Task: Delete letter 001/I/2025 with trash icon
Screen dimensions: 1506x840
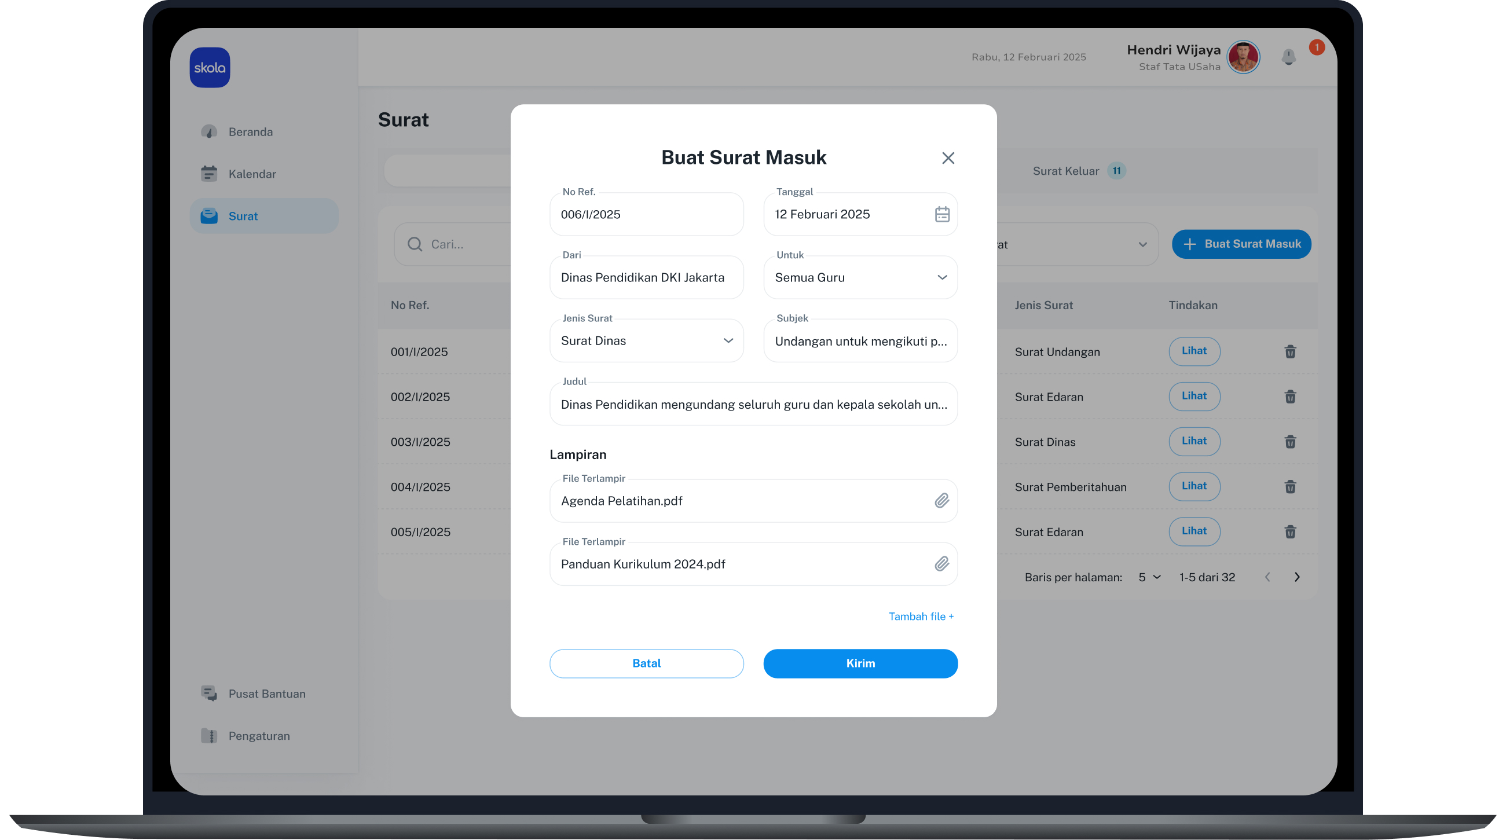Action: (x=1289, y=351)
